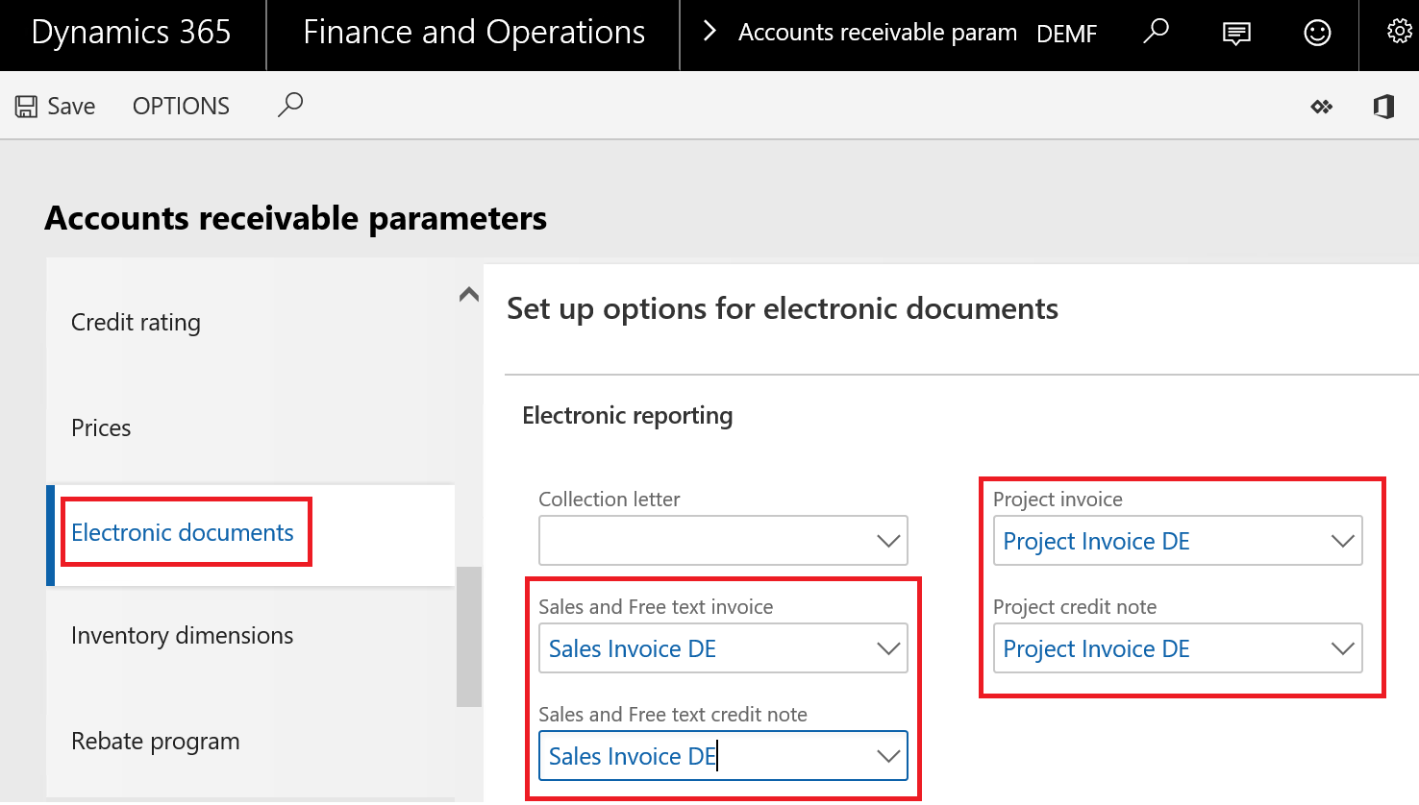
Task: Click the Project credit note field value
Action: [x=1096, y=649]
